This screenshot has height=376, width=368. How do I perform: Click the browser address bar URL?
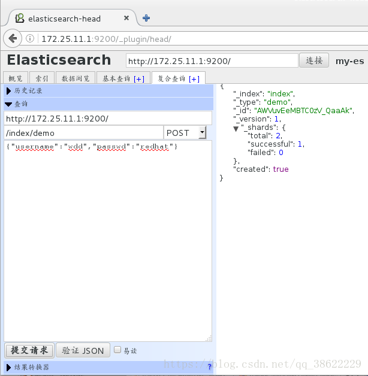click(x=106, y=39)
